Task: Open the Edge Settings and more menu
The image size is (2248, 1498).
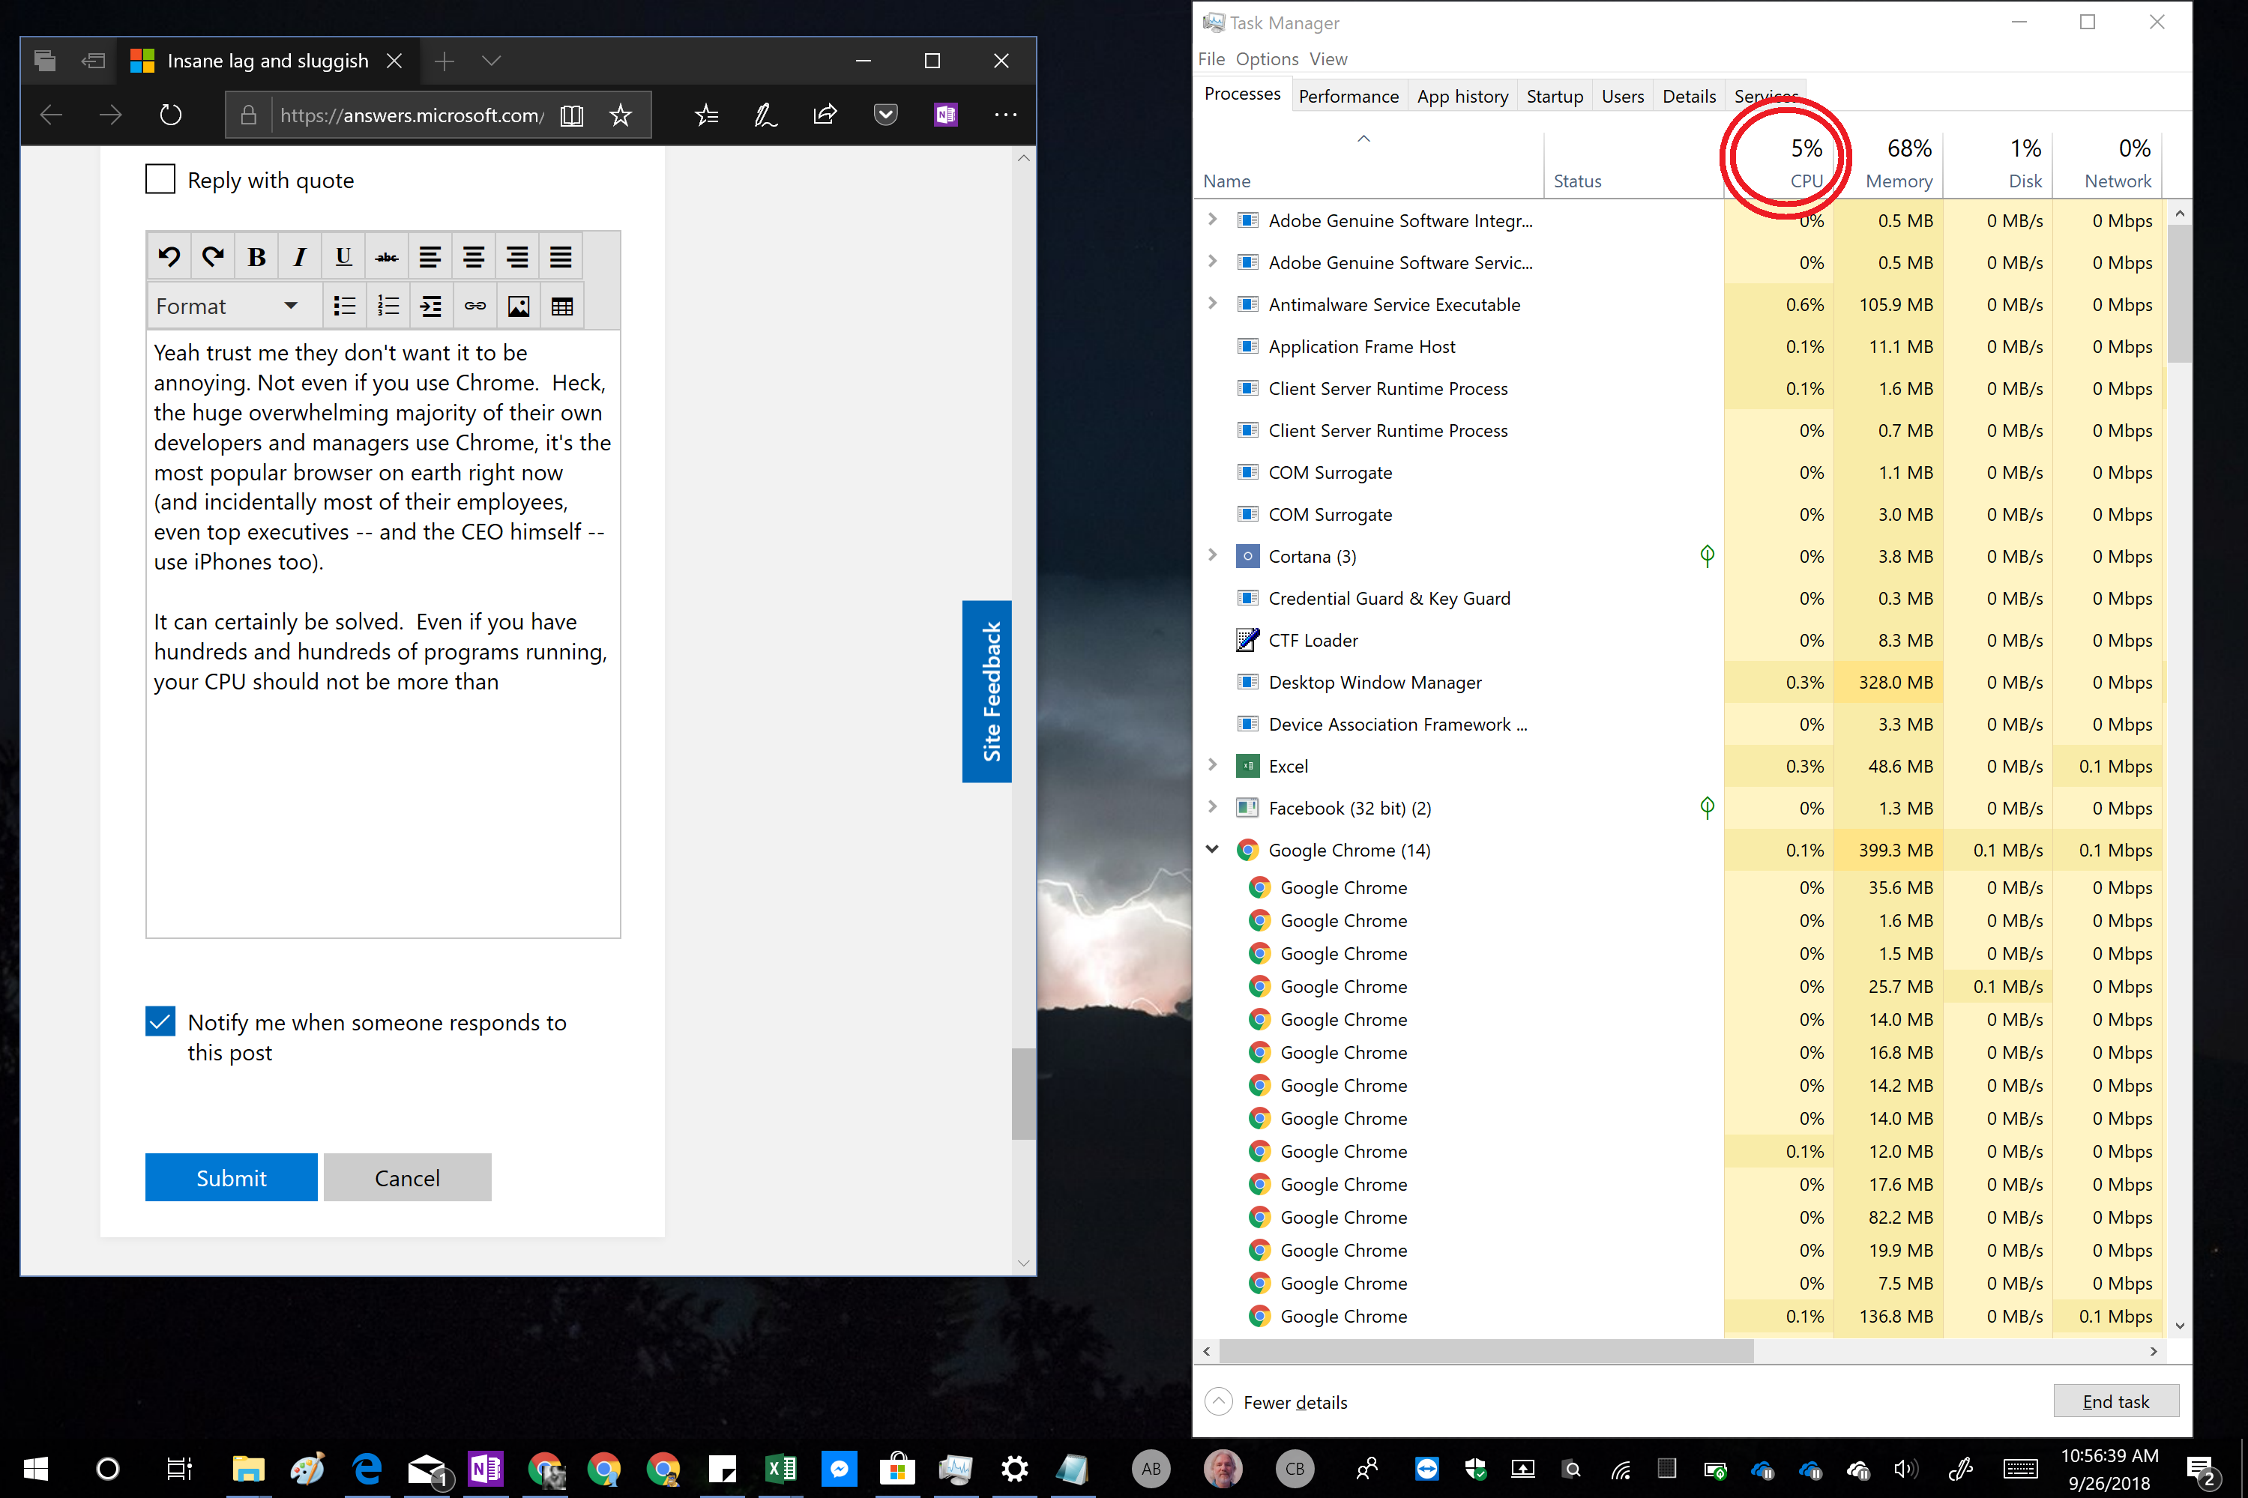Action: pyautogui.click(x=1005, y=115)
